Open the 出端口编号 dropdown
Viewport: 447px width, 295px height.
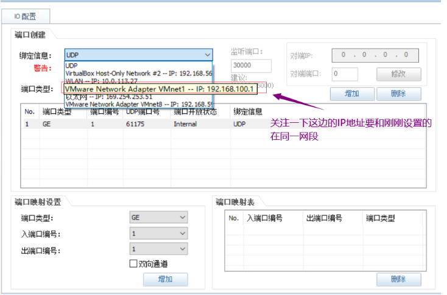click(159, 249)
